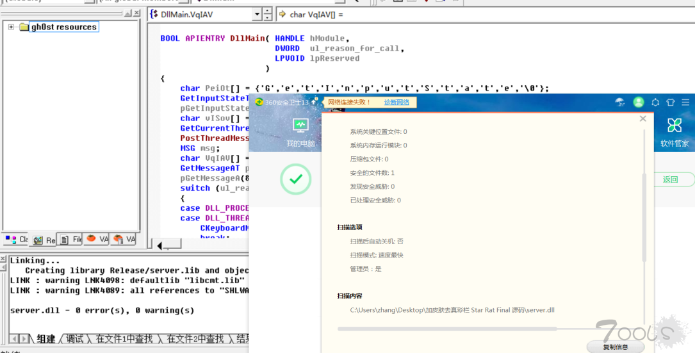The width and height of the screenshot is (695, 353).
Task: Switch to the ClassView tab
Action: (16, 240)
